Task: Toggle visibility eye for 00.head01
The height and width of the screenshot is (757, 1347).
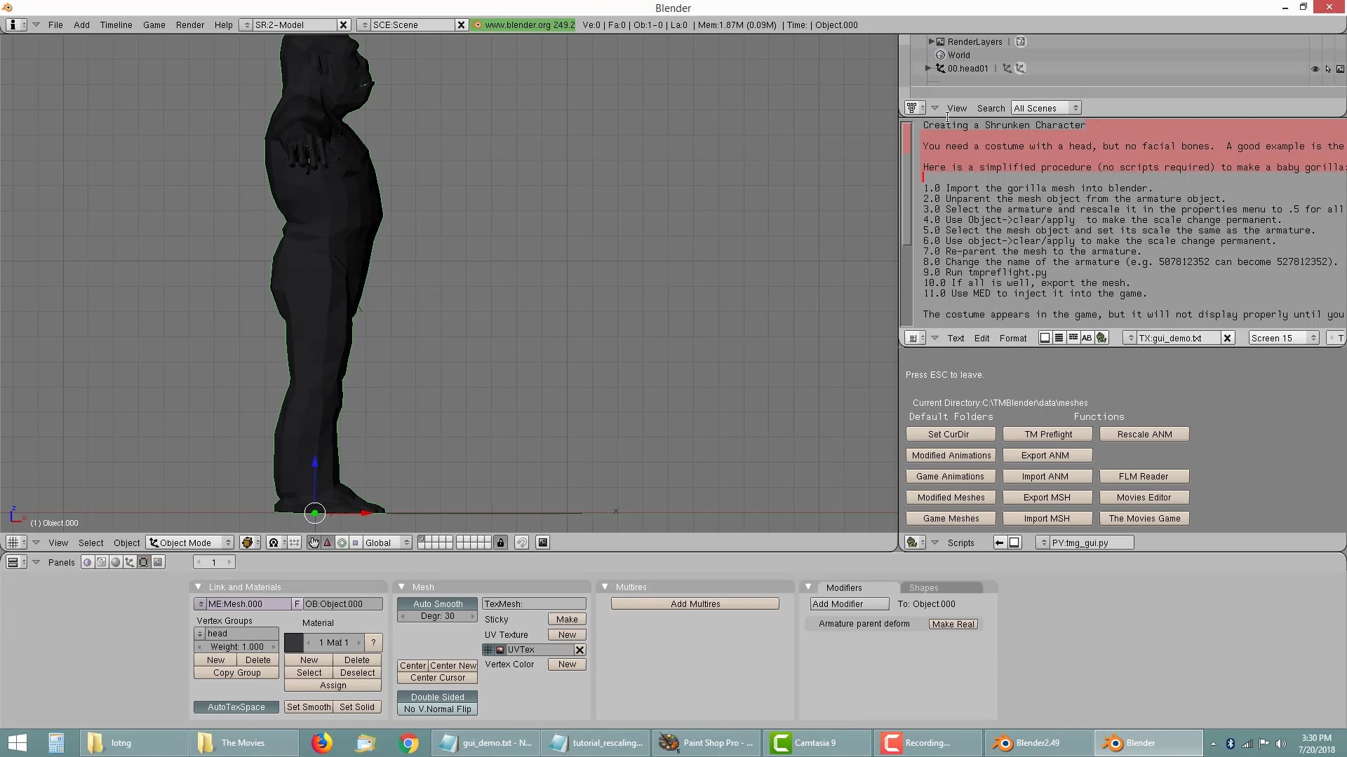Action: [x=1315, y=69]
